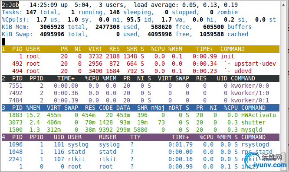Click the blue window 3 header row
The image size is (289, 172).
[x=141, y=108]
